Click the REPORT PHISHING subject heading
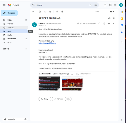The height and width of the screenshot is (123, 126). point(49,18)
